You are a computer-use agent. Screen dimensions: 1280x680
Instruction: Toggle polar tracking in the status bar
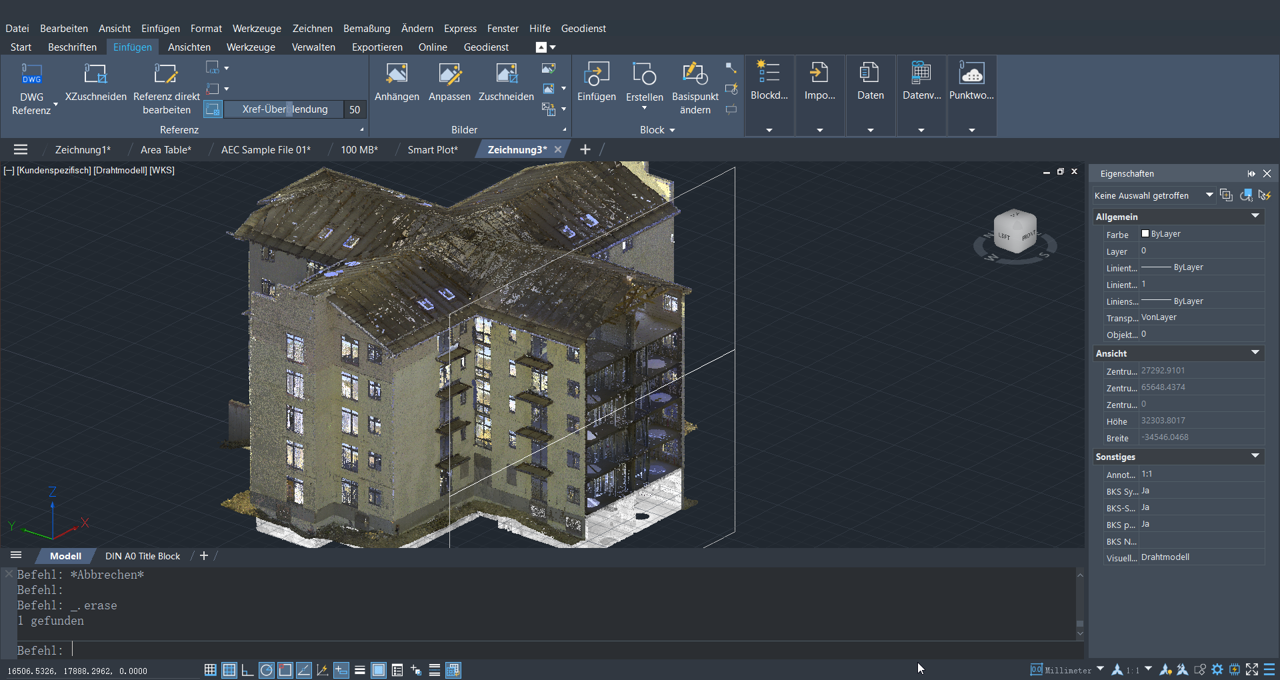tap(266, 670)
